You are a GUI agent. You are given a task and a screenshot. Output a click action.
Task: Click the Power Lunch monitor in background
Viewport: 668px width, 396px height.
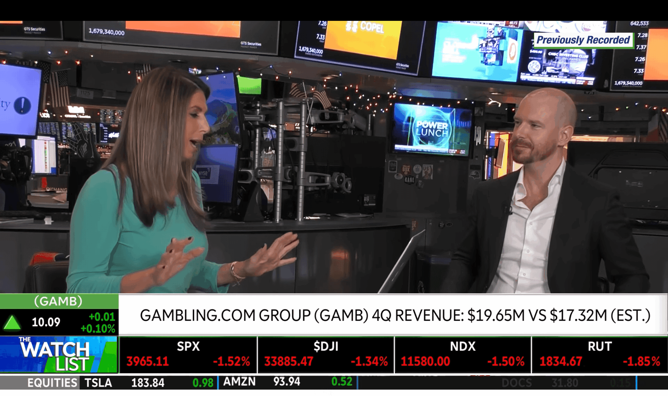tap(432, 130)
